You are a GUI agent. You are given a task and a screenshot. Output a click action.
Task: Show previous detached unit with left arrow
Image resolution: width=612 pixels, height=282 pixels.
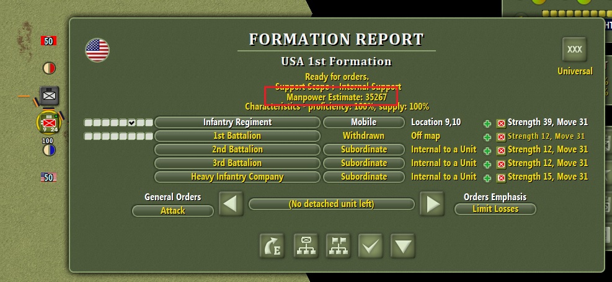tap(231, 204)
